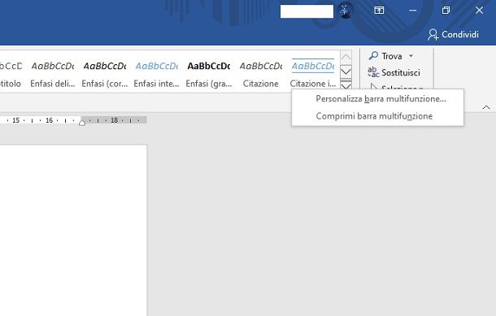496x316 pixels.
Task: Click the white account name field
Action: click(x=307, y=11)
